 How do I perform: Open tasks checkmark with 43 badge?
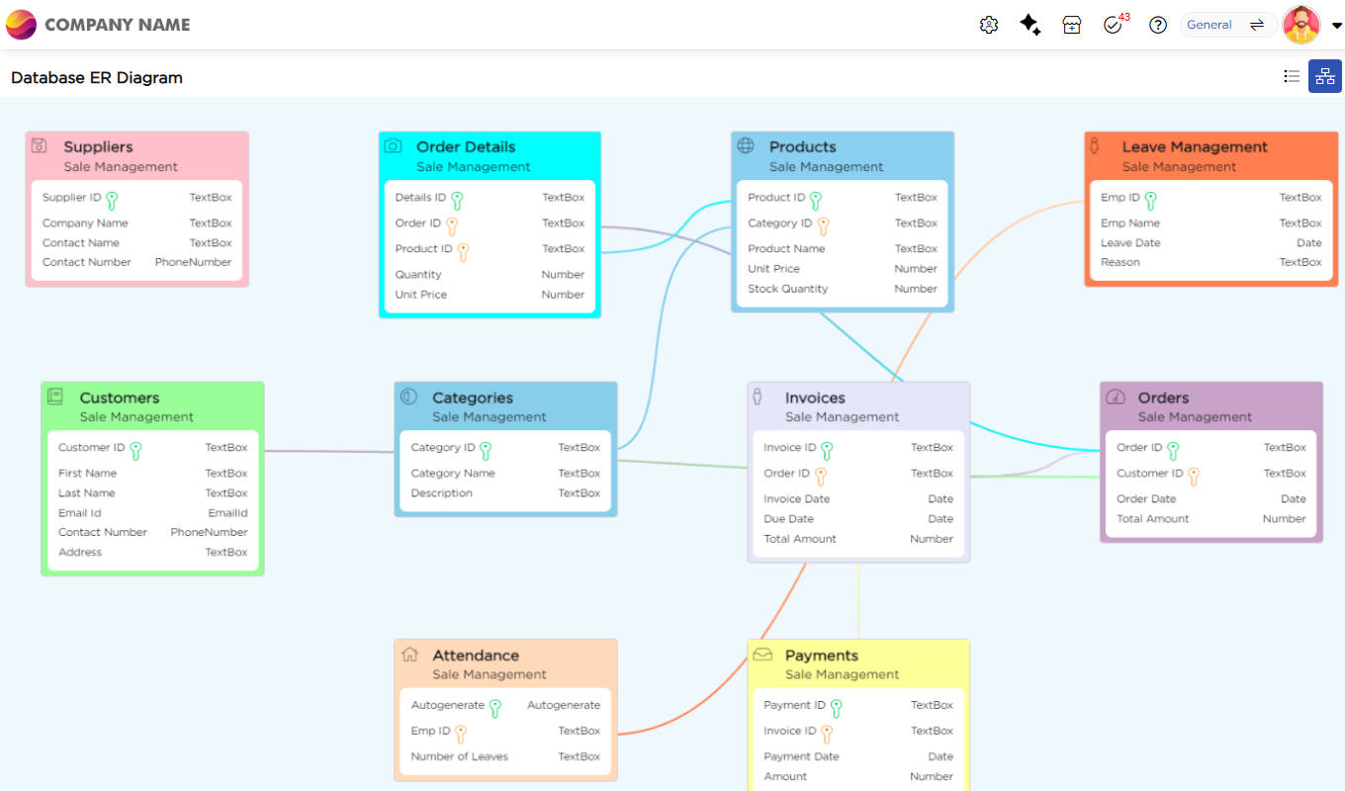coord(1114,26)
